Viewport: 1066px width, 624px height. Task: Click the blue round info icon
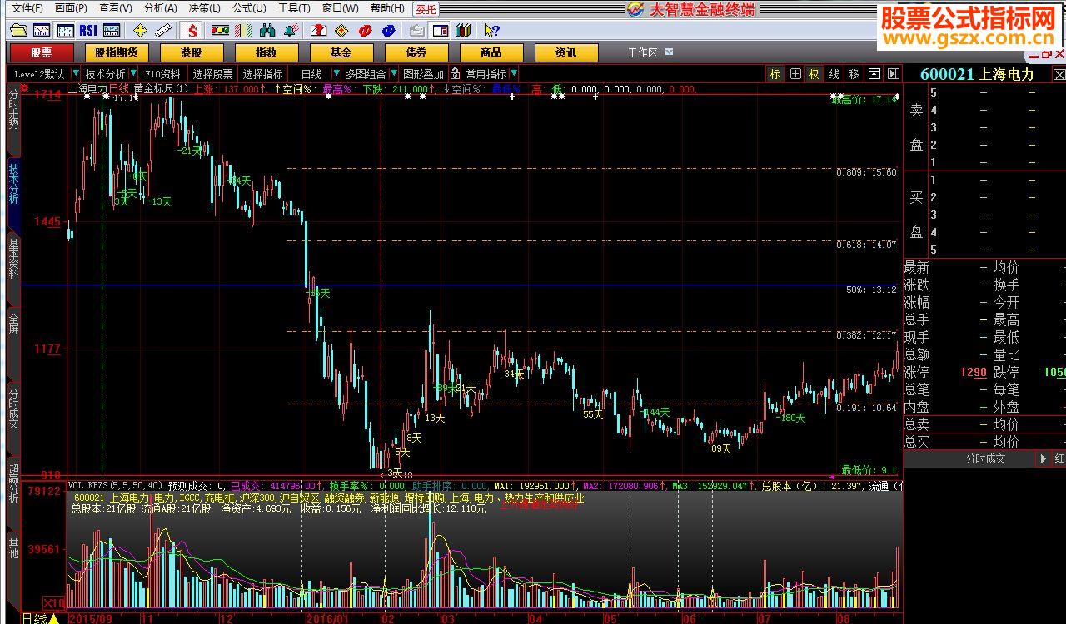pos(388,31)
